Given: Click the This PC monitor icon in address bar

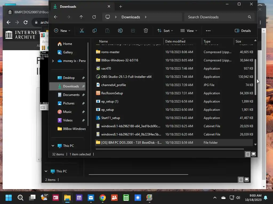Looking at the screenshot, I should (108, 17).
